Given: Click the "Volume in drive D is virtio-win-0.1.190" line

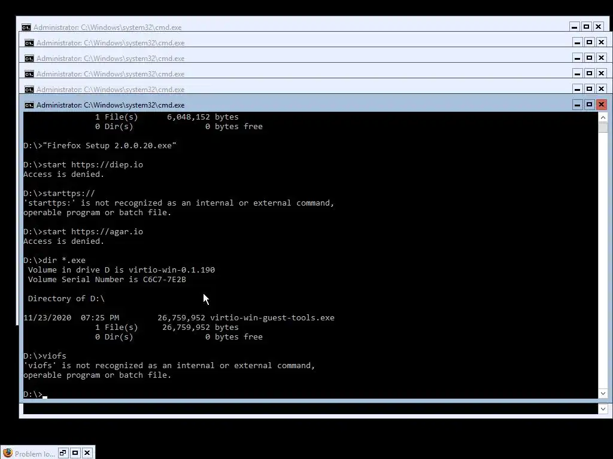Looking at the screenshot, I should pos(121,270).
